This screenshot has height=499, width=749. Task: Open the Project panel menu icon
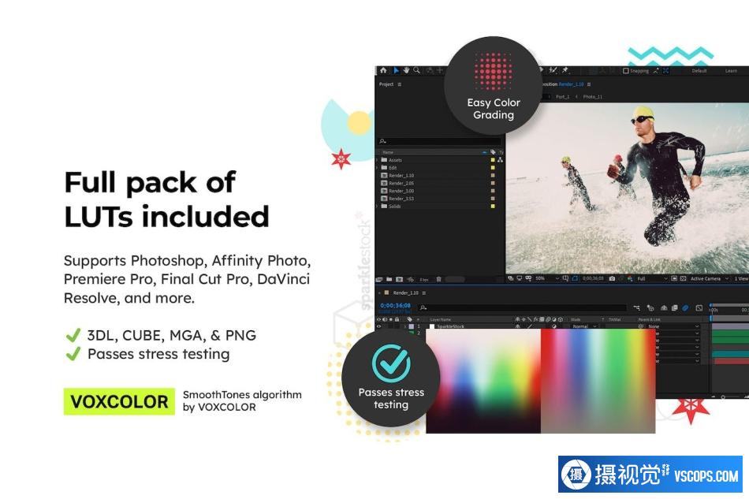point(400,84)
